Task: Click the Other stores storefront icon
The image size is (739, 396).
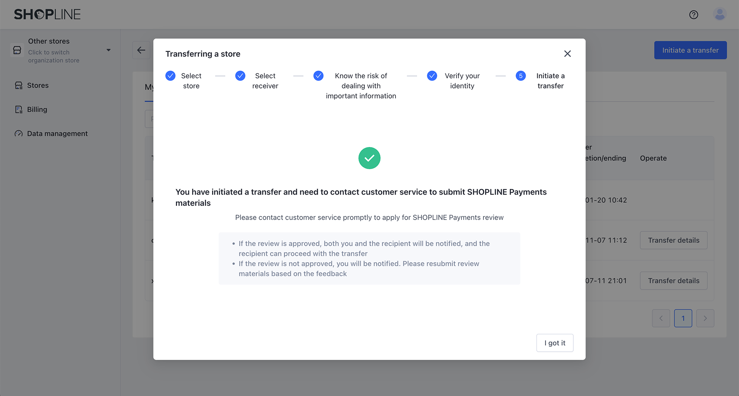Action: 17,50
